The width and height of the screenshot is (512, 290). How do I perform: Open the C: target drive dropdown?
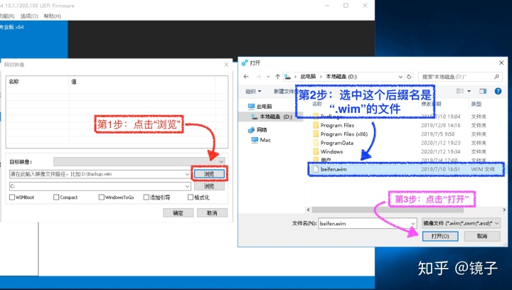pyautogui.click(x=188, y=186)
